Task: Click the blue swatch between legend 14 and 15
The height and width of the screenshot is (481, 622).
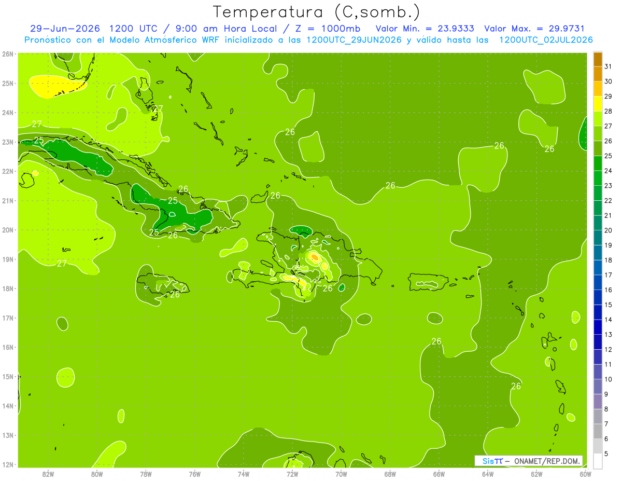Action: coord(598,312)
